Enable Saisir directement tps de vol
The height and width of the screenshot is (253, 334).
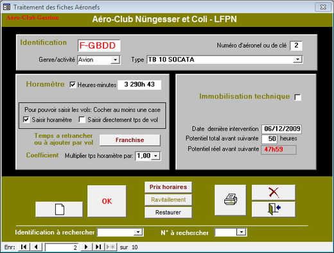coord(82,120)
